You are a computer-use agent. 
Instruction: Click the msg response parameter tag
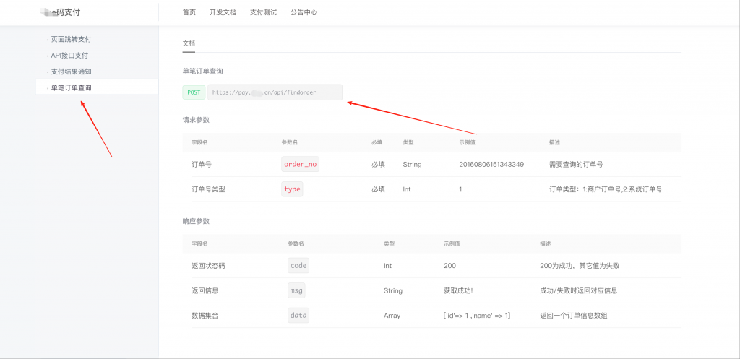(x=296, y=290)
